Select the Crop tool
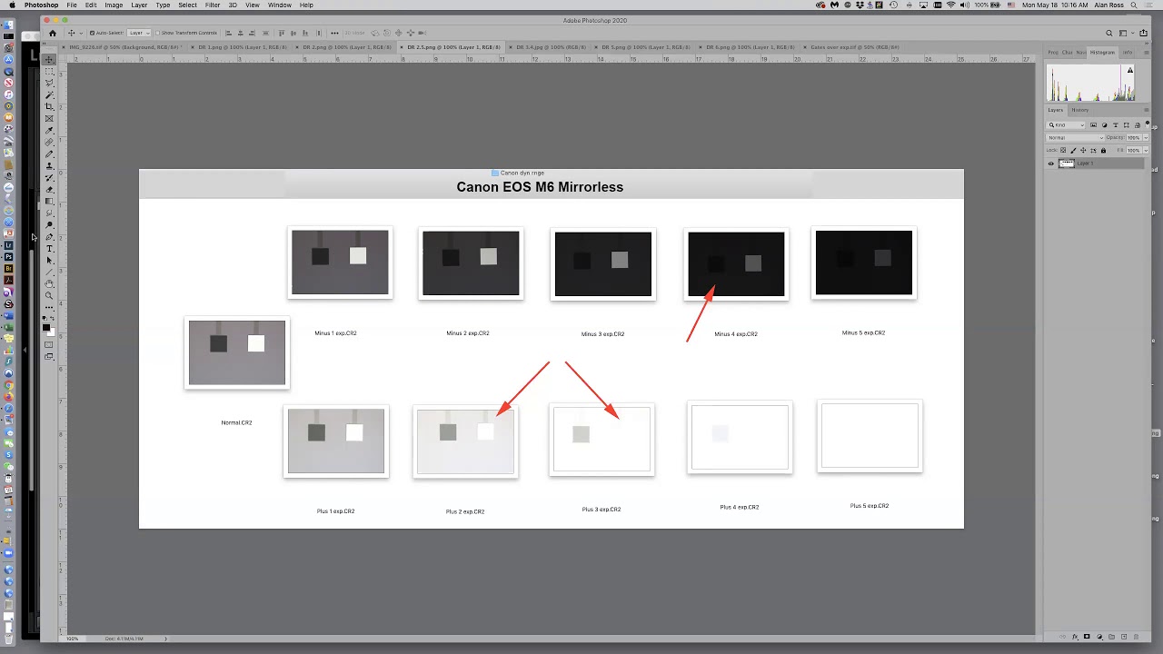1163x654 pixels. [x=50, y=105]
